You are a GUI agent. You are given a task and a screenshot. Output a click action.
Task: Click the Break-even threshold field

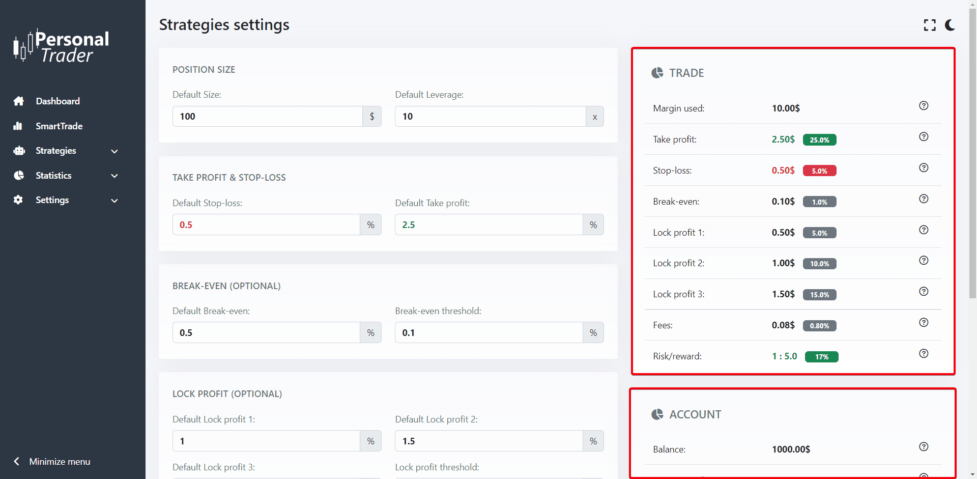tap(489, 333)
